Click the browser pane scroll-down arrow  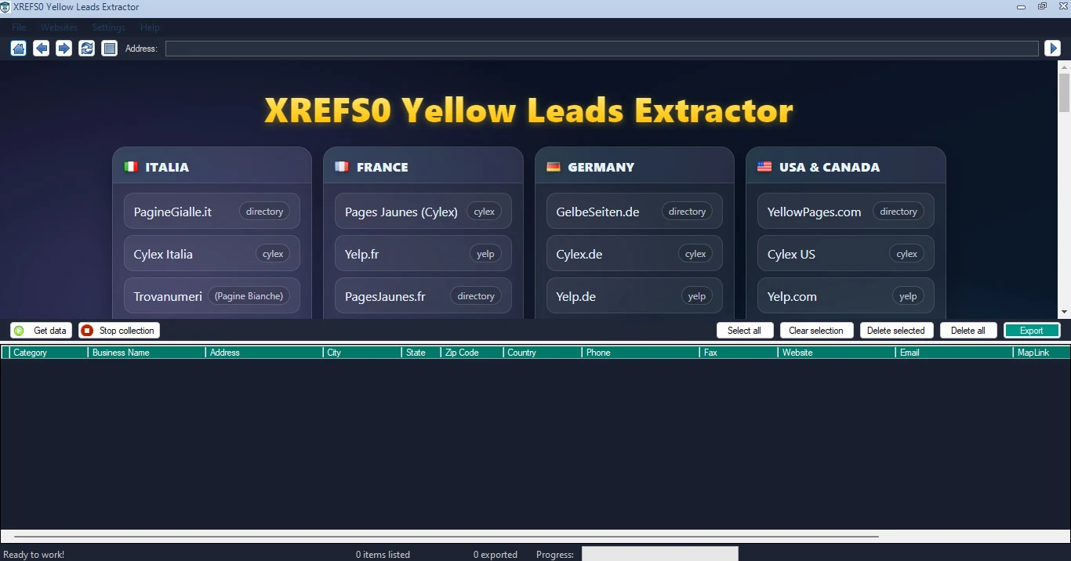(1064, 312)
